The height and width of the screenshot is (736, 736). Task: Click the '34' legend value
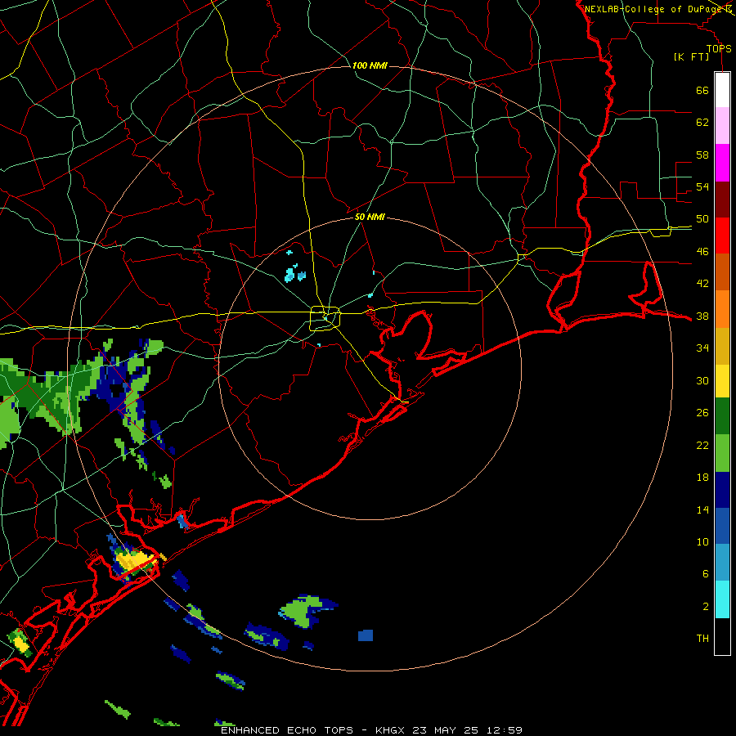(702, 348)
